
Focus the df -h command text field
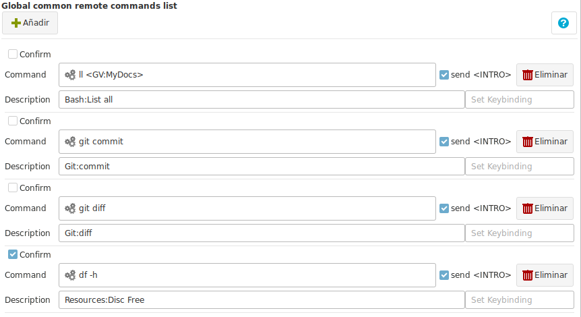(247, 275)
